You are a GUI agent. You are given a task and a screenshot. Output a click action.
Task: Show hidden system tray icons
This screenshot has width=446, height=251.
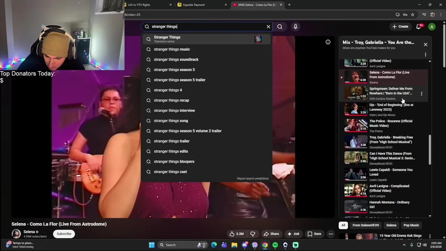pyautogui.click(x=404, y=245)
